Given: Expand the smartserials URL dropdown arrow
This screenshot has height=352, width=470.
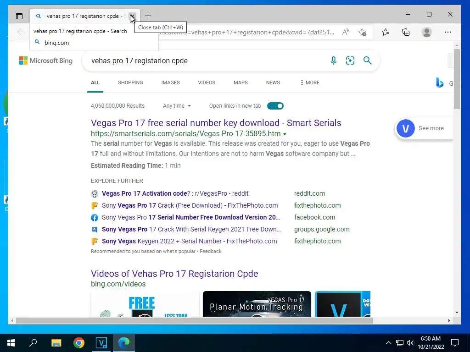Looking at the screenshot, I should click(285, 134).
